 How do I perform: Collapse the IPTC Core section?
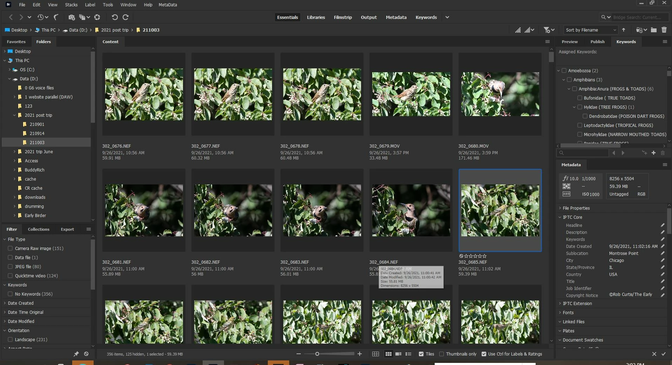click(560, 217)
